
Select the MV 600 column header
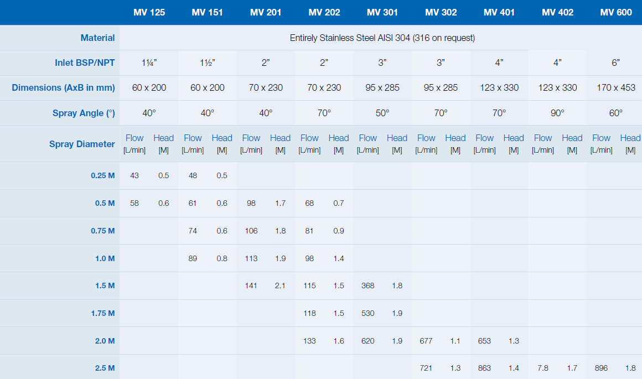tap(615, 12)
